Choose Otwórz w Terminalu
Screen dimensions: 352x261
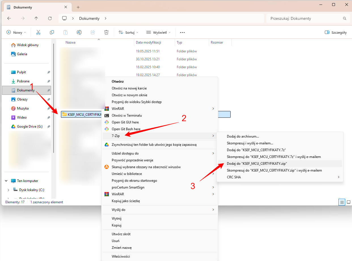pos(160,115)
